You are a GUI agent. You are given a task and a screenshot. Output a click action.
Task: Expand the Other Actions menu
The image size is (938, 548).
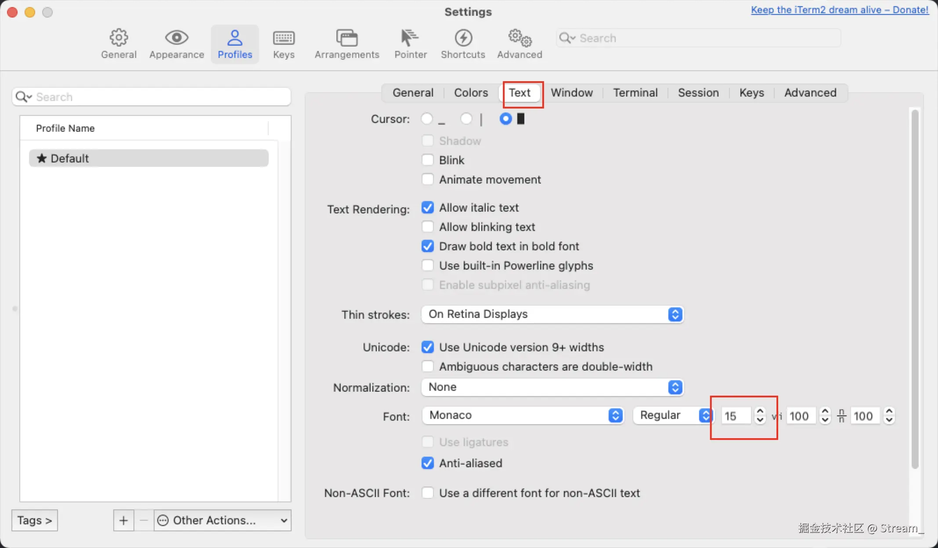click(222, 520)
